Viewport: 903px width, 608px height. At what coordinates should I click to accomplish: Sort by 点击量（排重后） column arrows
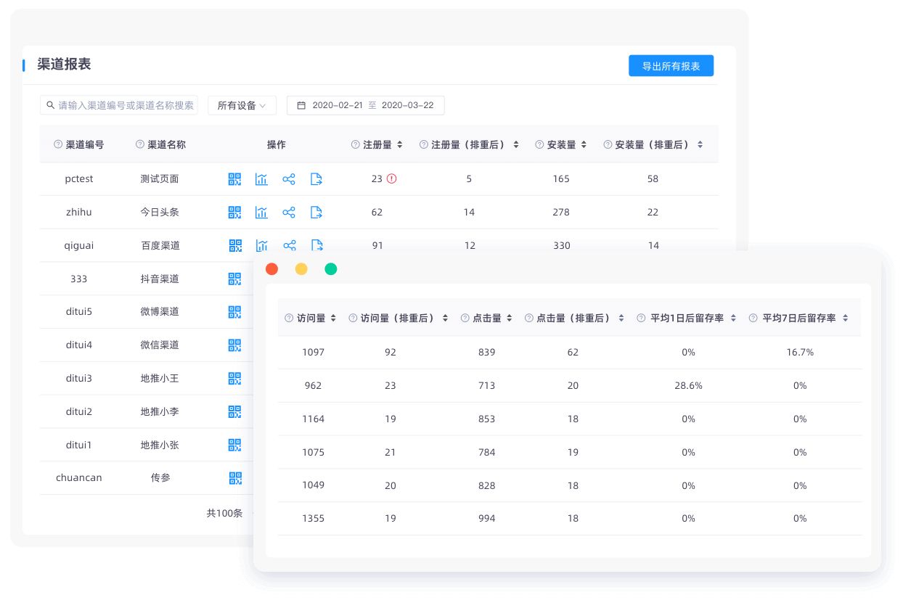[621, 318]
